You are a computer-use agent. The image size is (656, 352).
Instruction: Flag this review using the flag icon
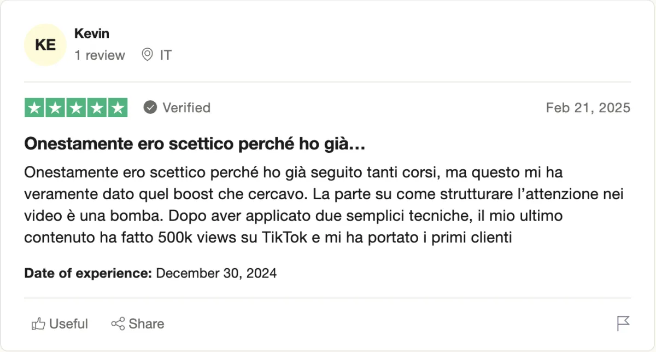pyautogui.click(x=623, y=324)
